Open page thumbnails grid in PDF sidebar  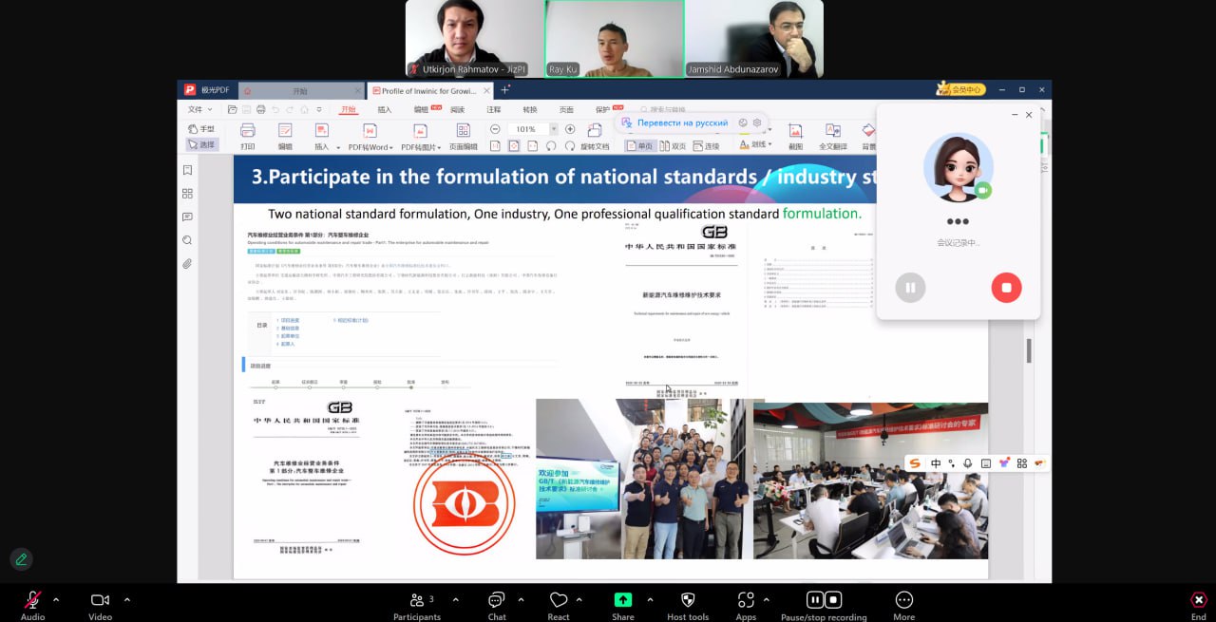tap(187, 194)
